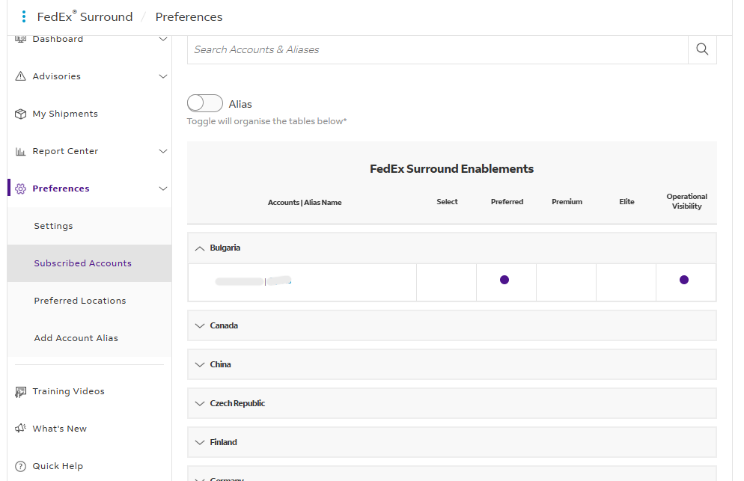Click the kebab menu beside FedEx Surround

[25, 16]
